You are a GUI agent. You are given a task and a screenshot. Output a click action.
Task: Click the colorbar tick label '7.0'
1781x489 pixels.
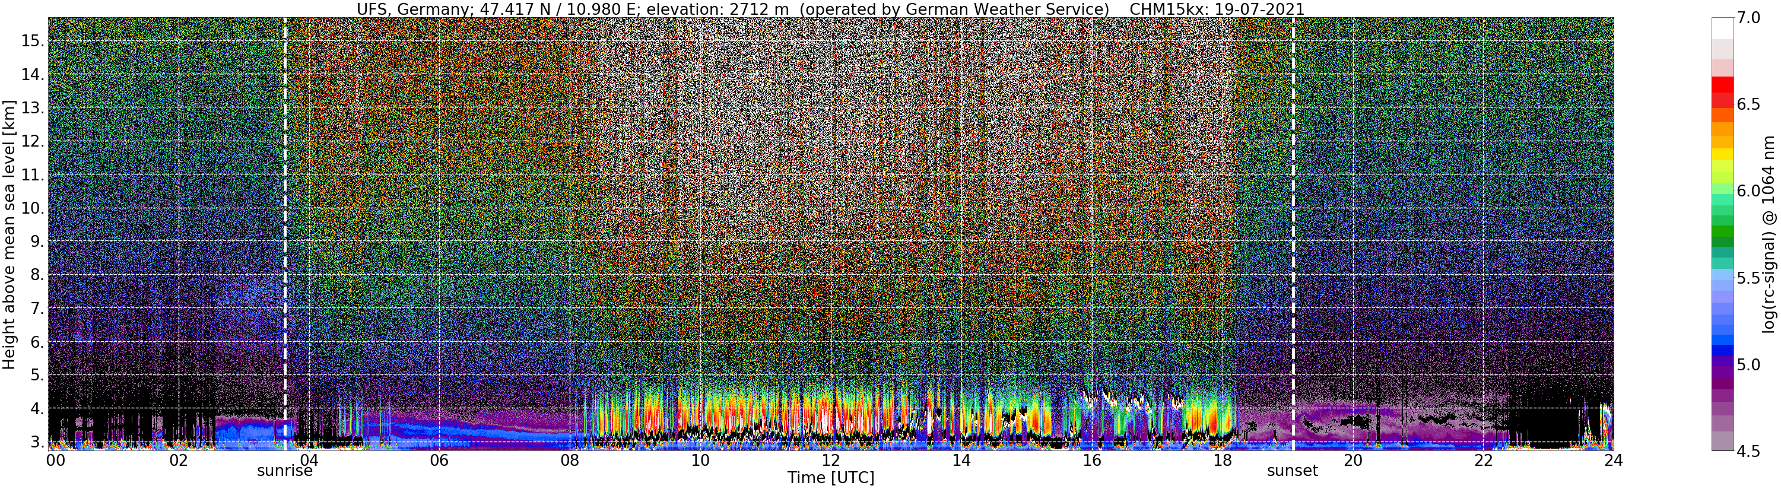coord(1748,18)
